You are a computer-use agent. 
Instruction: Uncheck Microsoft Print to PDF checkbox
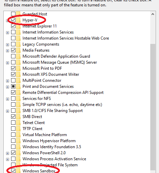pos(13,68)
